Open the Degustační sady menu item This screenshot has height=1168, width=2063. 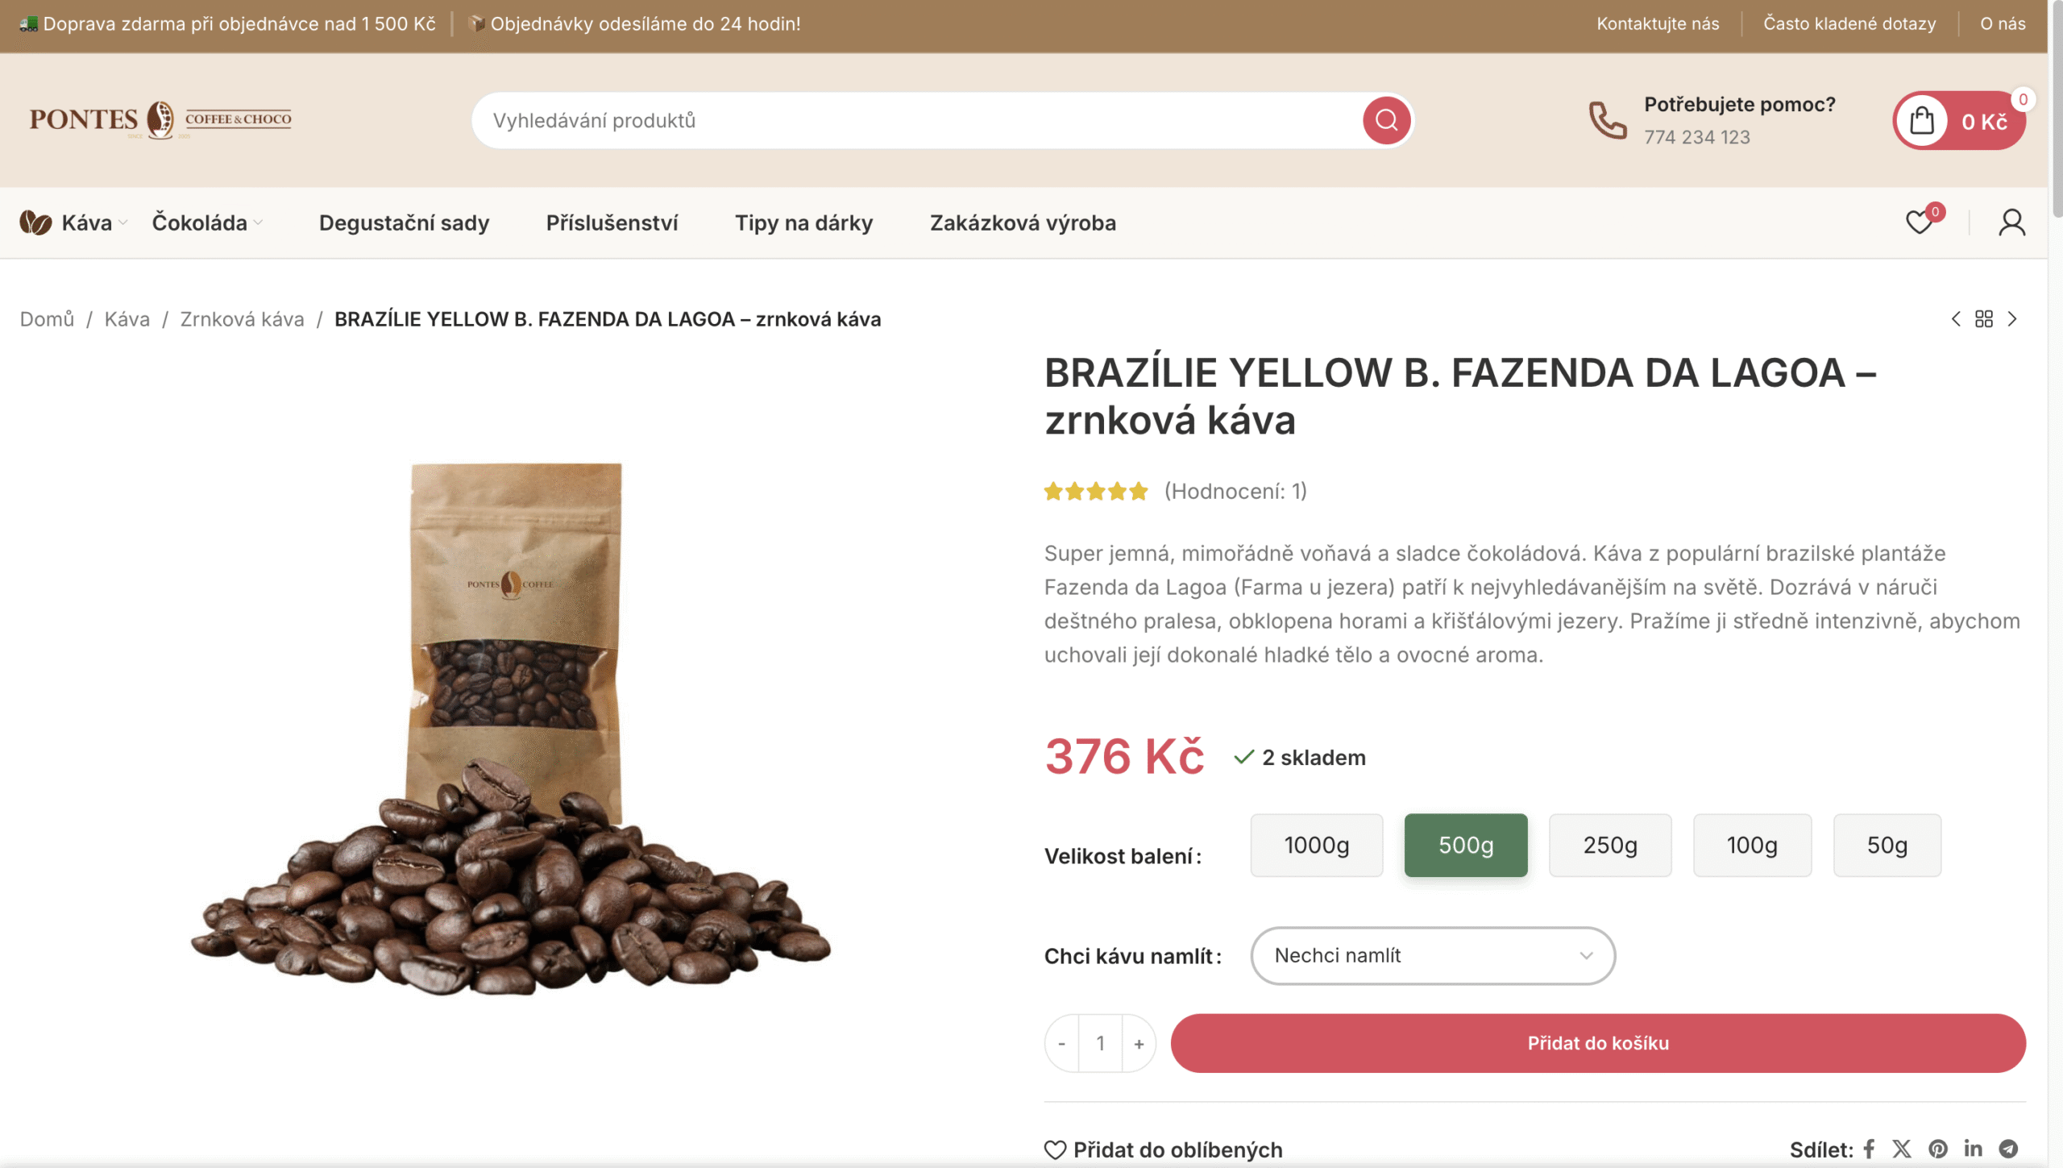click(x=405, y=222)
